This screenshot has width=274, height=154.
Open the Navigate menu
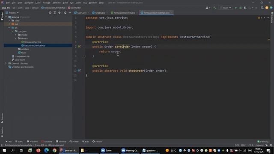tap(29, 3)
